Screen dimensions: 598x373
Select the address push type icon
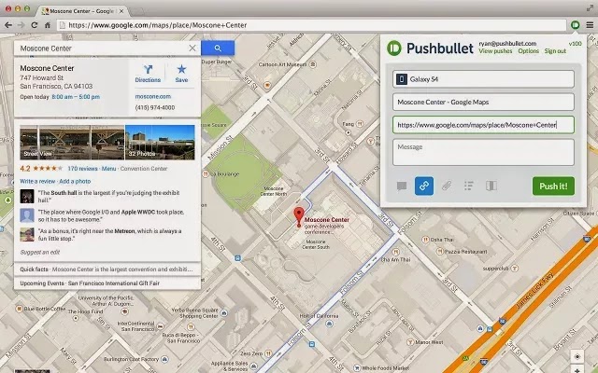click(x=491, y=186)
